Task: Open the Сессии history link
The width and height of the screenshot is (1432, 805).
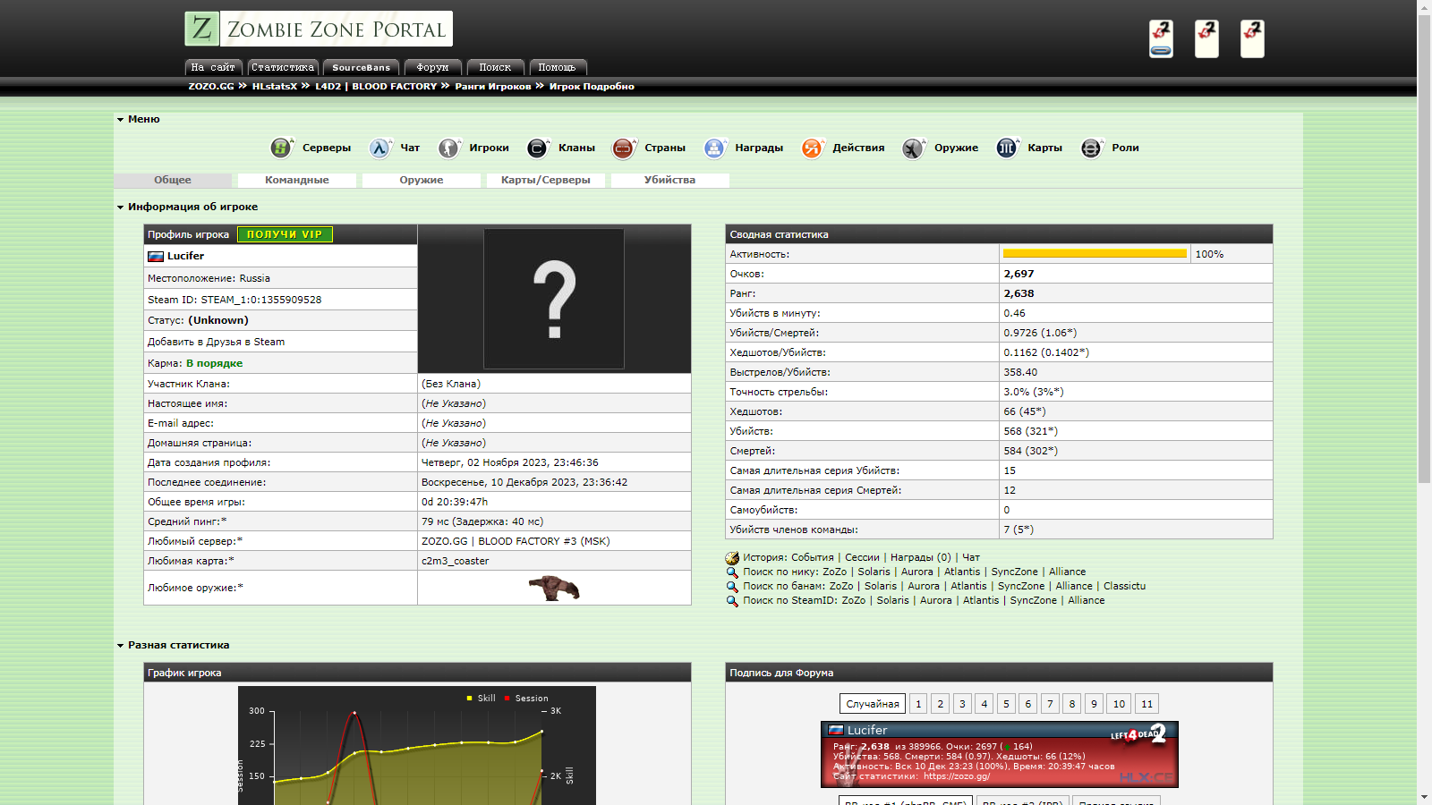Action: click(862, 557)
